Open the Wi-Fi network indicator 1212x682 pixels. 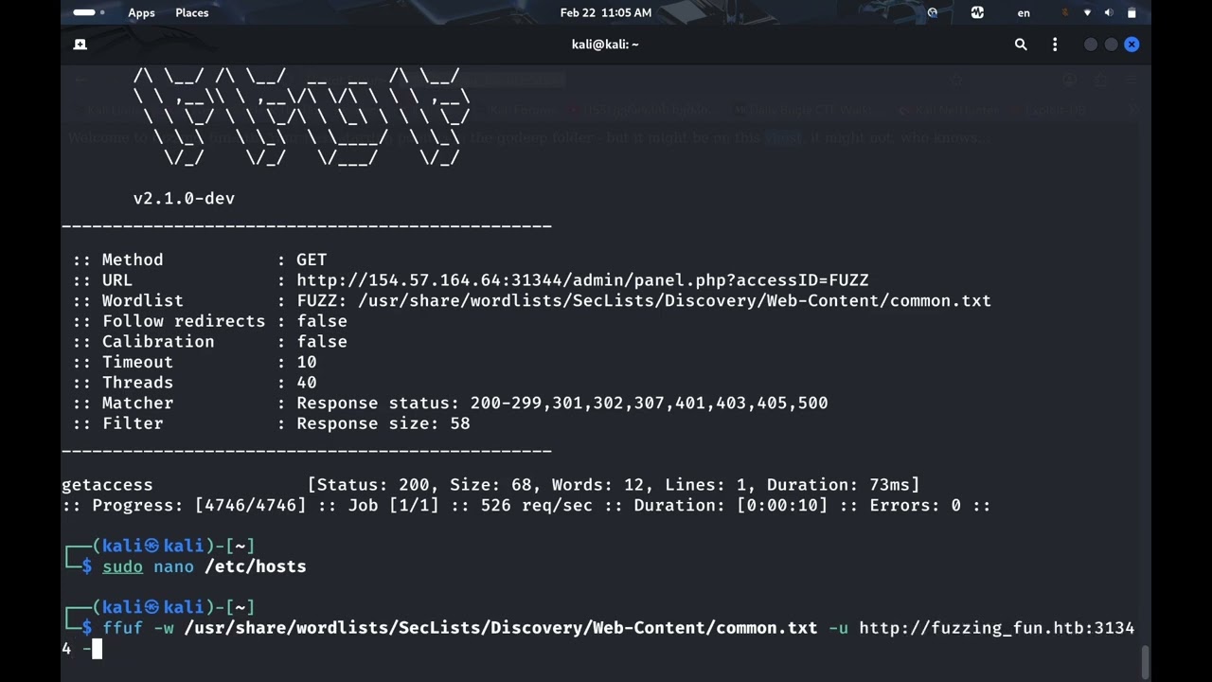1087,12
